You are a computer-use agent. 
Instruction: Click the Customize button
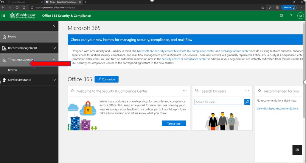pos(107,79)
